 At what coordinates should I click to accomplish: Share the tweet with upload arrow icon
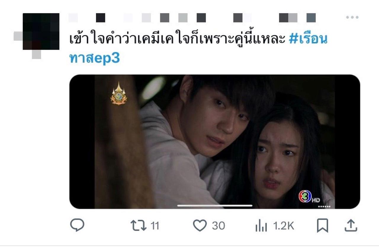click(x=351, y=226)
